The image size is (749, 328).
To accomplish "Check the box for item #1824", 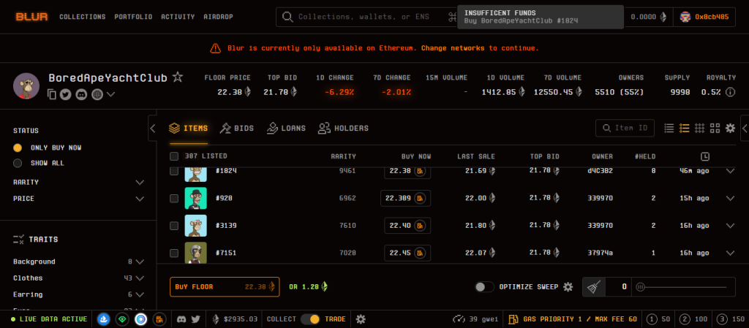I will [x=174, y=171].
